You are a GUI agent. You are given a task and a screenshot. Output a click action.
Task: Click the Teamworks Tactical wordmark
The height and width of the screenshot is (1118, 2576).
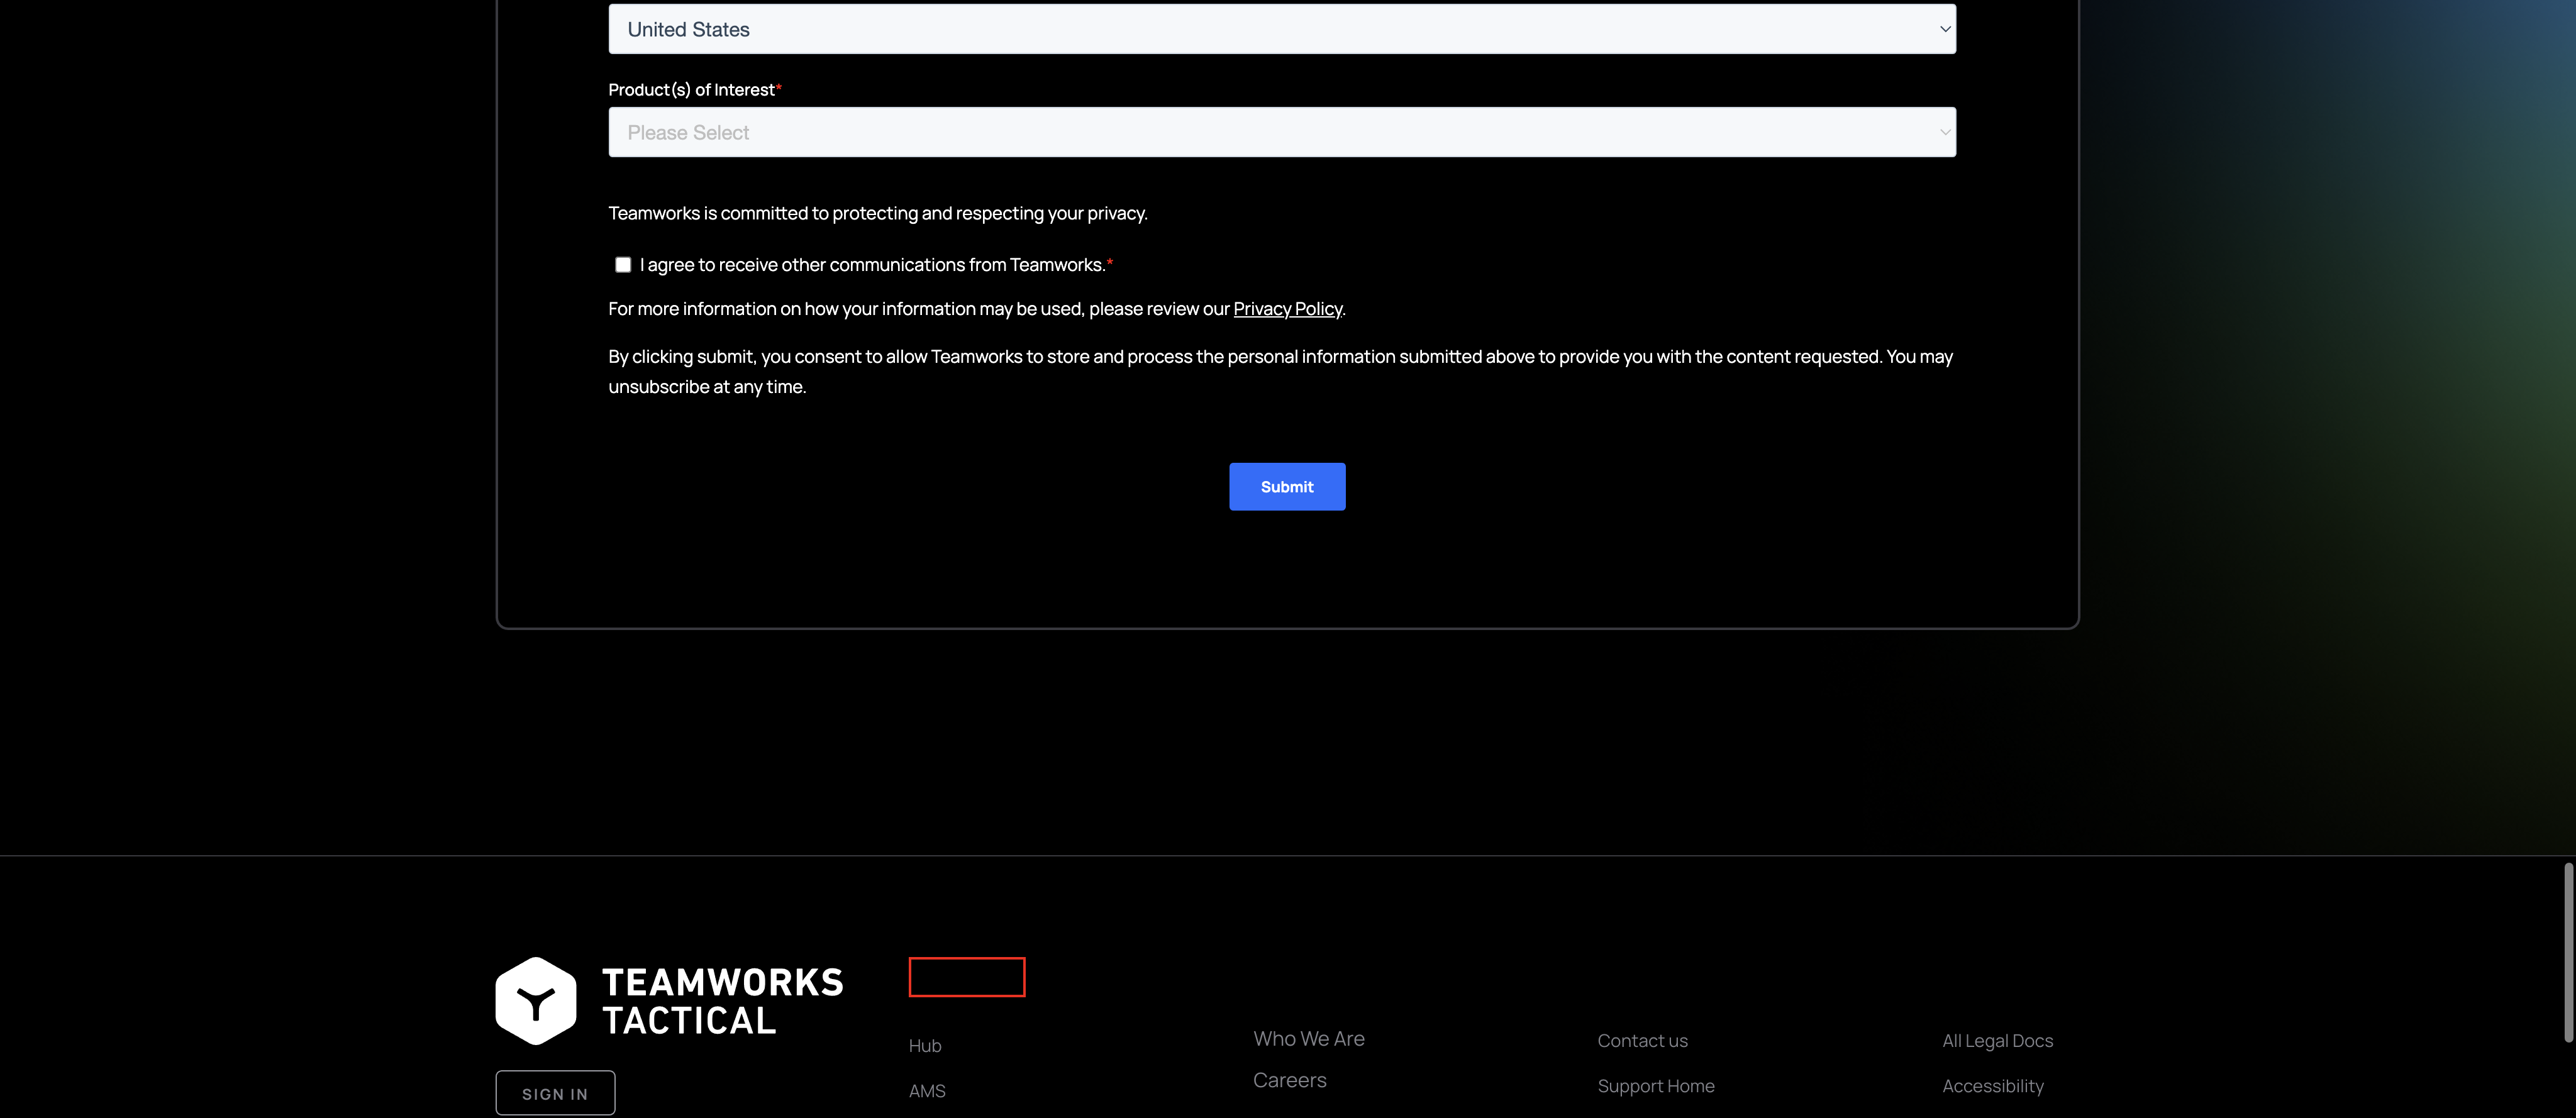coord(722,1001)
